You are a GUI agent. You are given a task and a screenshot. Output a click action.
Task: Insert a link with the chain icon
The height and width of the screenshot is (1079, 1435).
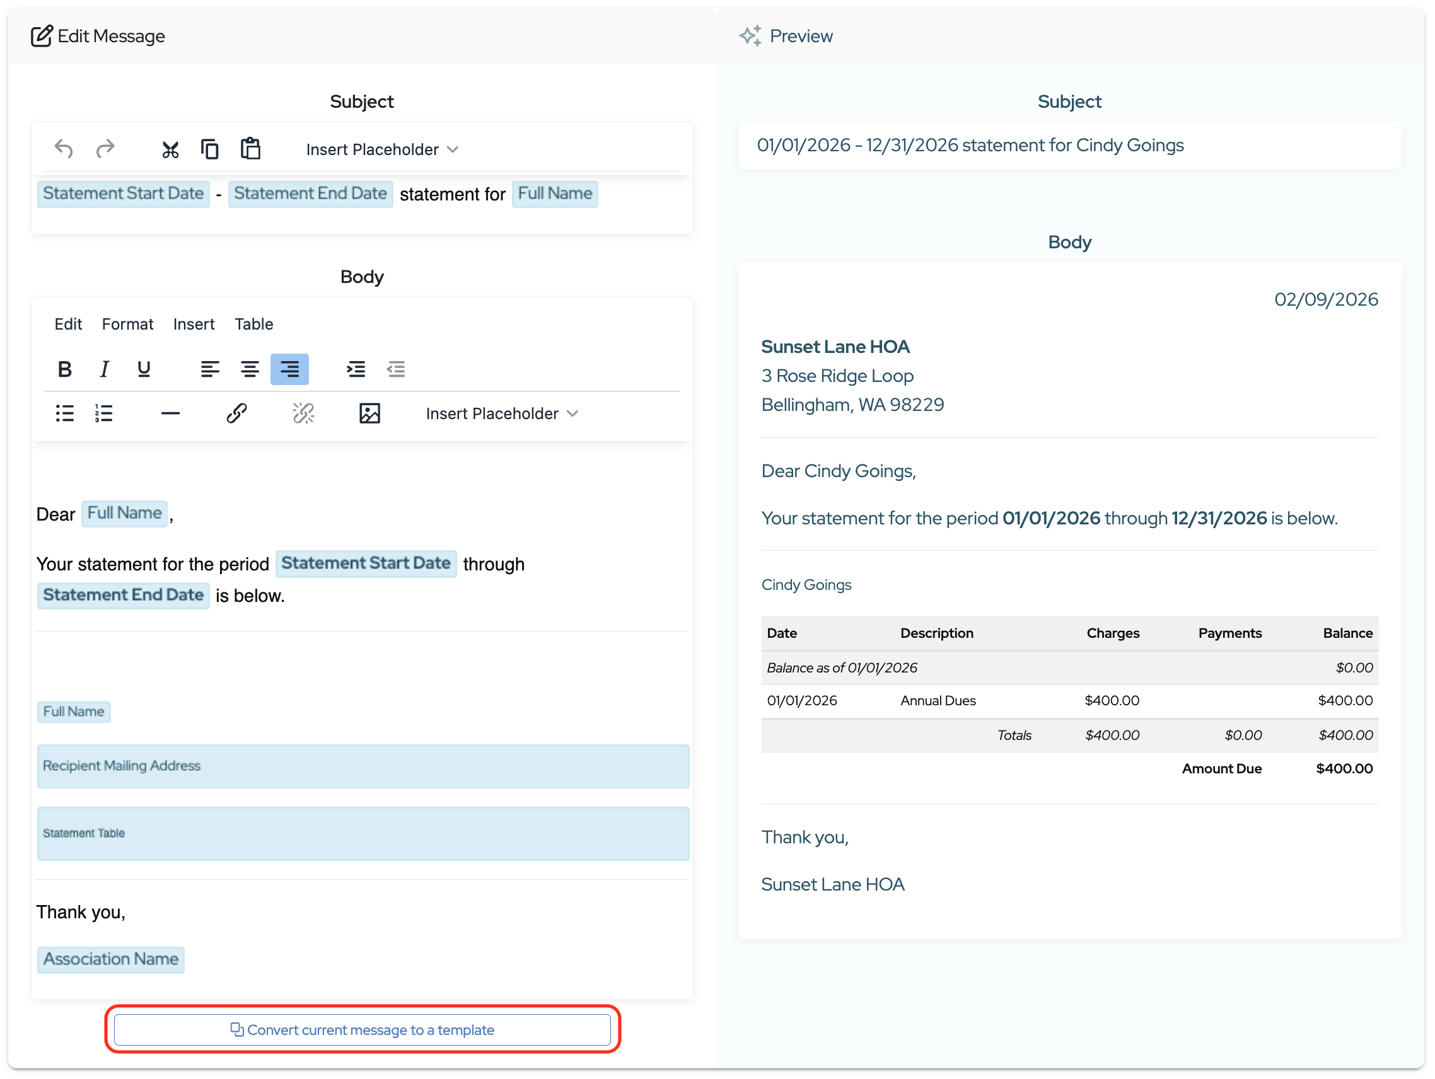click(236, 413)
